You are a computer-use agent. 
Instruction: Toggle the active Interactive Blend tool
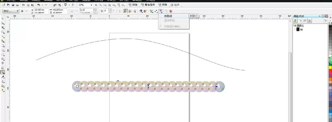(x=3, y=72)
